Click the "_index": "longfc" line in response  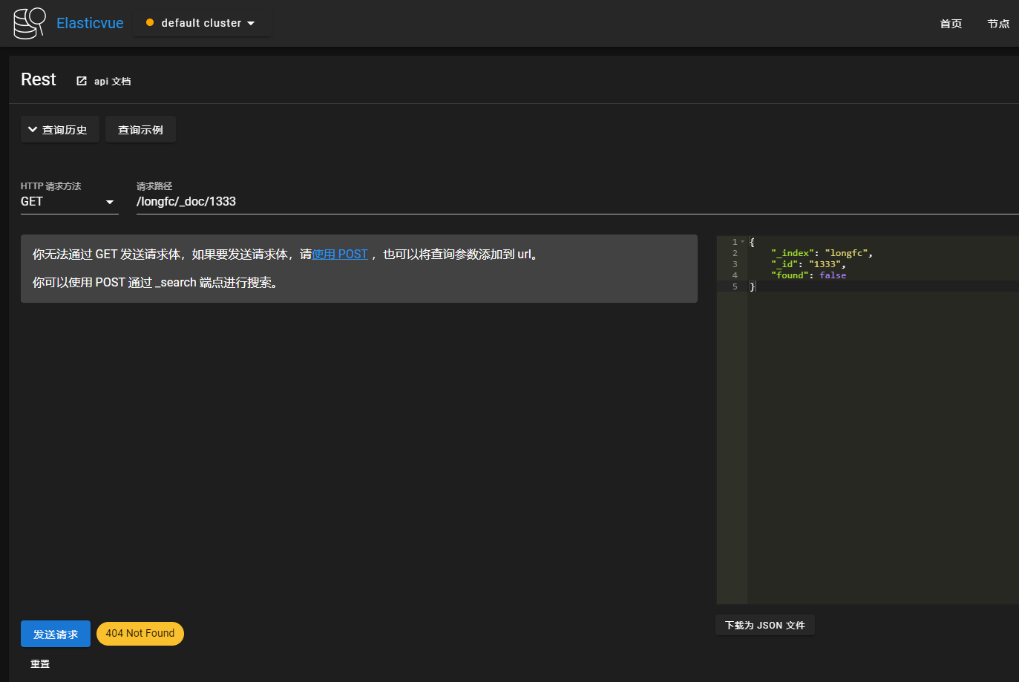[822, 253]
